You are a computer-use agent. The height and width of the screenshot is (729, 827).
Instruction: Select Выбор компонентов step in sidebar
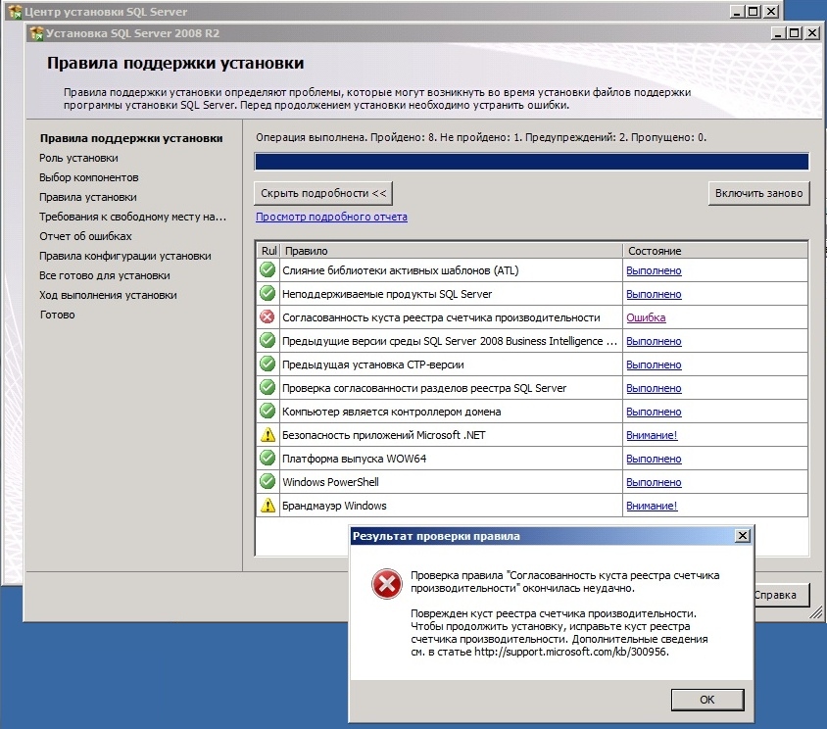point(88,177)
